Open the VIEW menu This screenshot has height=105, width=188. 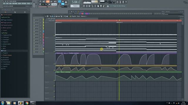[19, 3]
